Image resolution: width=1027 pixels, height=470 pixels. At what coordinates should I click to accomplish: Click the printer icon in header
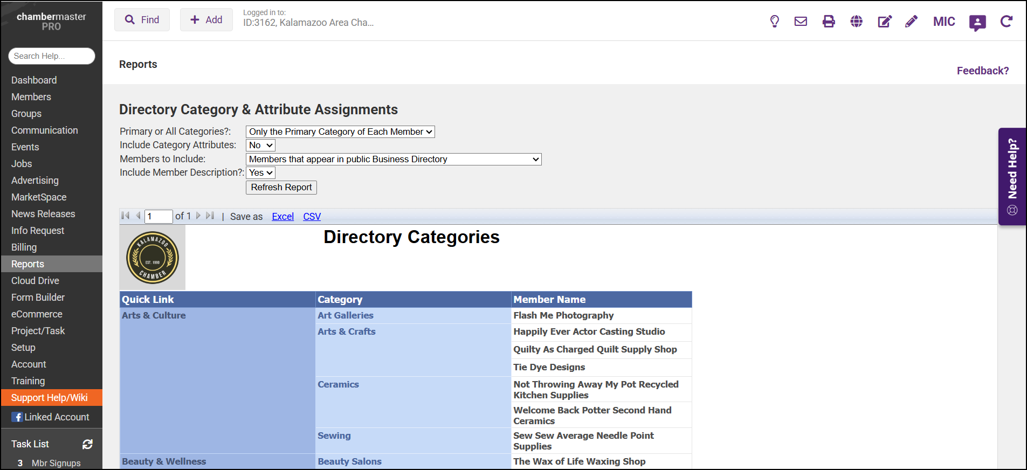pyautogui.click(x=829, y=22)
